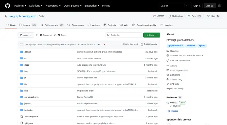227x125 pixels.
Task: Open the Platform menu
Action: coord(20,6)
